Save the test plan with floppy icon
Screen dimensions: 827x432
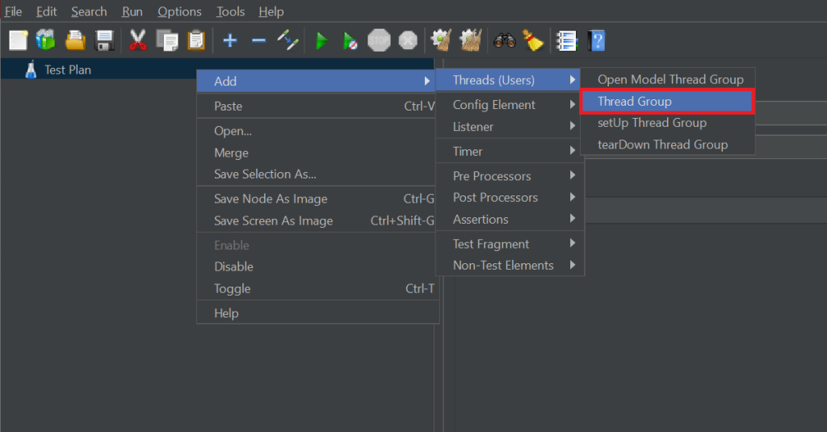click(x=104, y=40)
